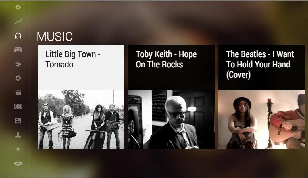Open the camera shutter category icon
The image size is (308, 178).
pos(18,78)
